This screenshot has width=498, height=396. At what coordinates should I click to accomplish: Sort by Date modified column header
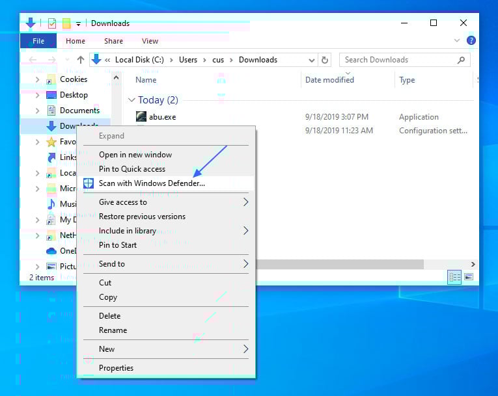(329, 80)
